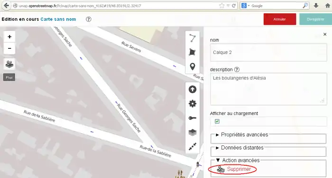Viewport: 332px width, 178px height.
Task: Open map settings gear icon
Action: (192, 104)
